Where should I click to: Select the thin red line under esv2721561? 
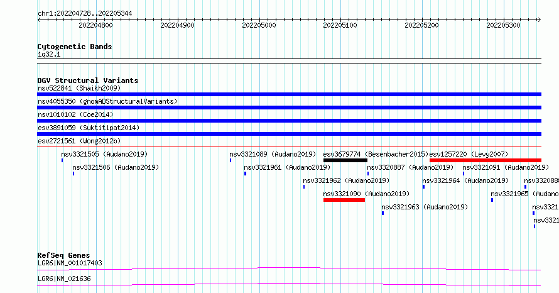point(289,146)
